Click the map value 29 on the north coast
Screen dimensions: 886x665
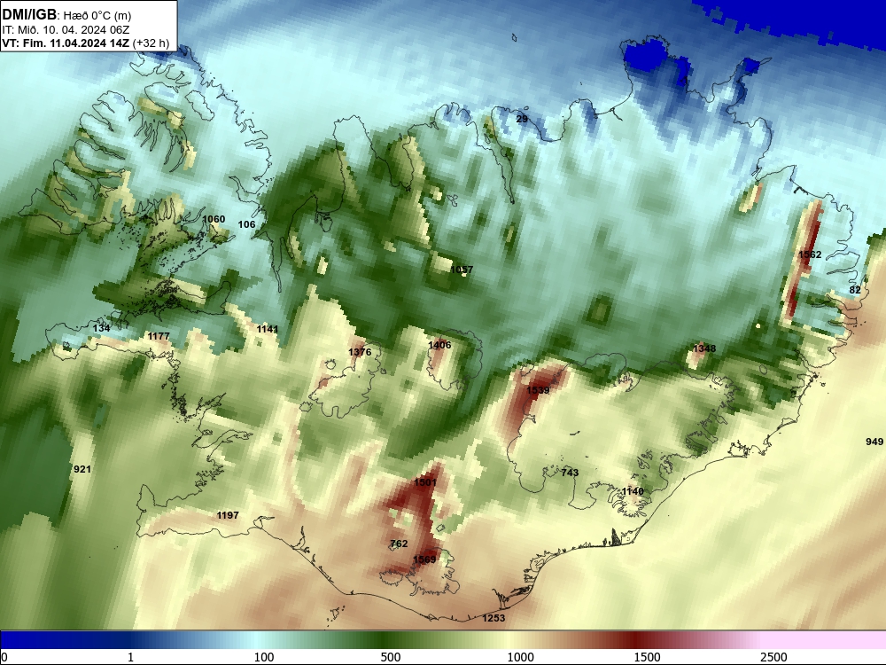[x=522, y=119]
